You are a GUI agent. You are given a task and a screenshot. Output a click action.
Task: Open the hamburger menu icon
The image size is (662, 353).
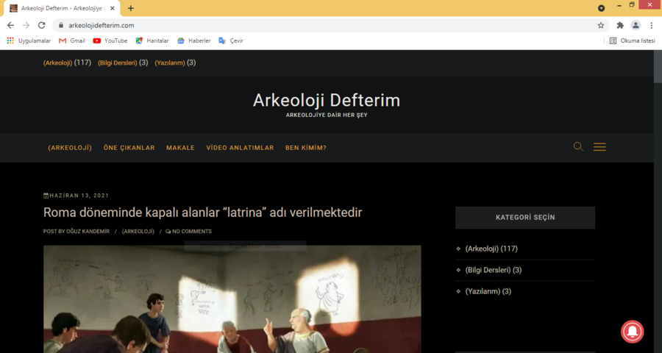coord(599,146)
